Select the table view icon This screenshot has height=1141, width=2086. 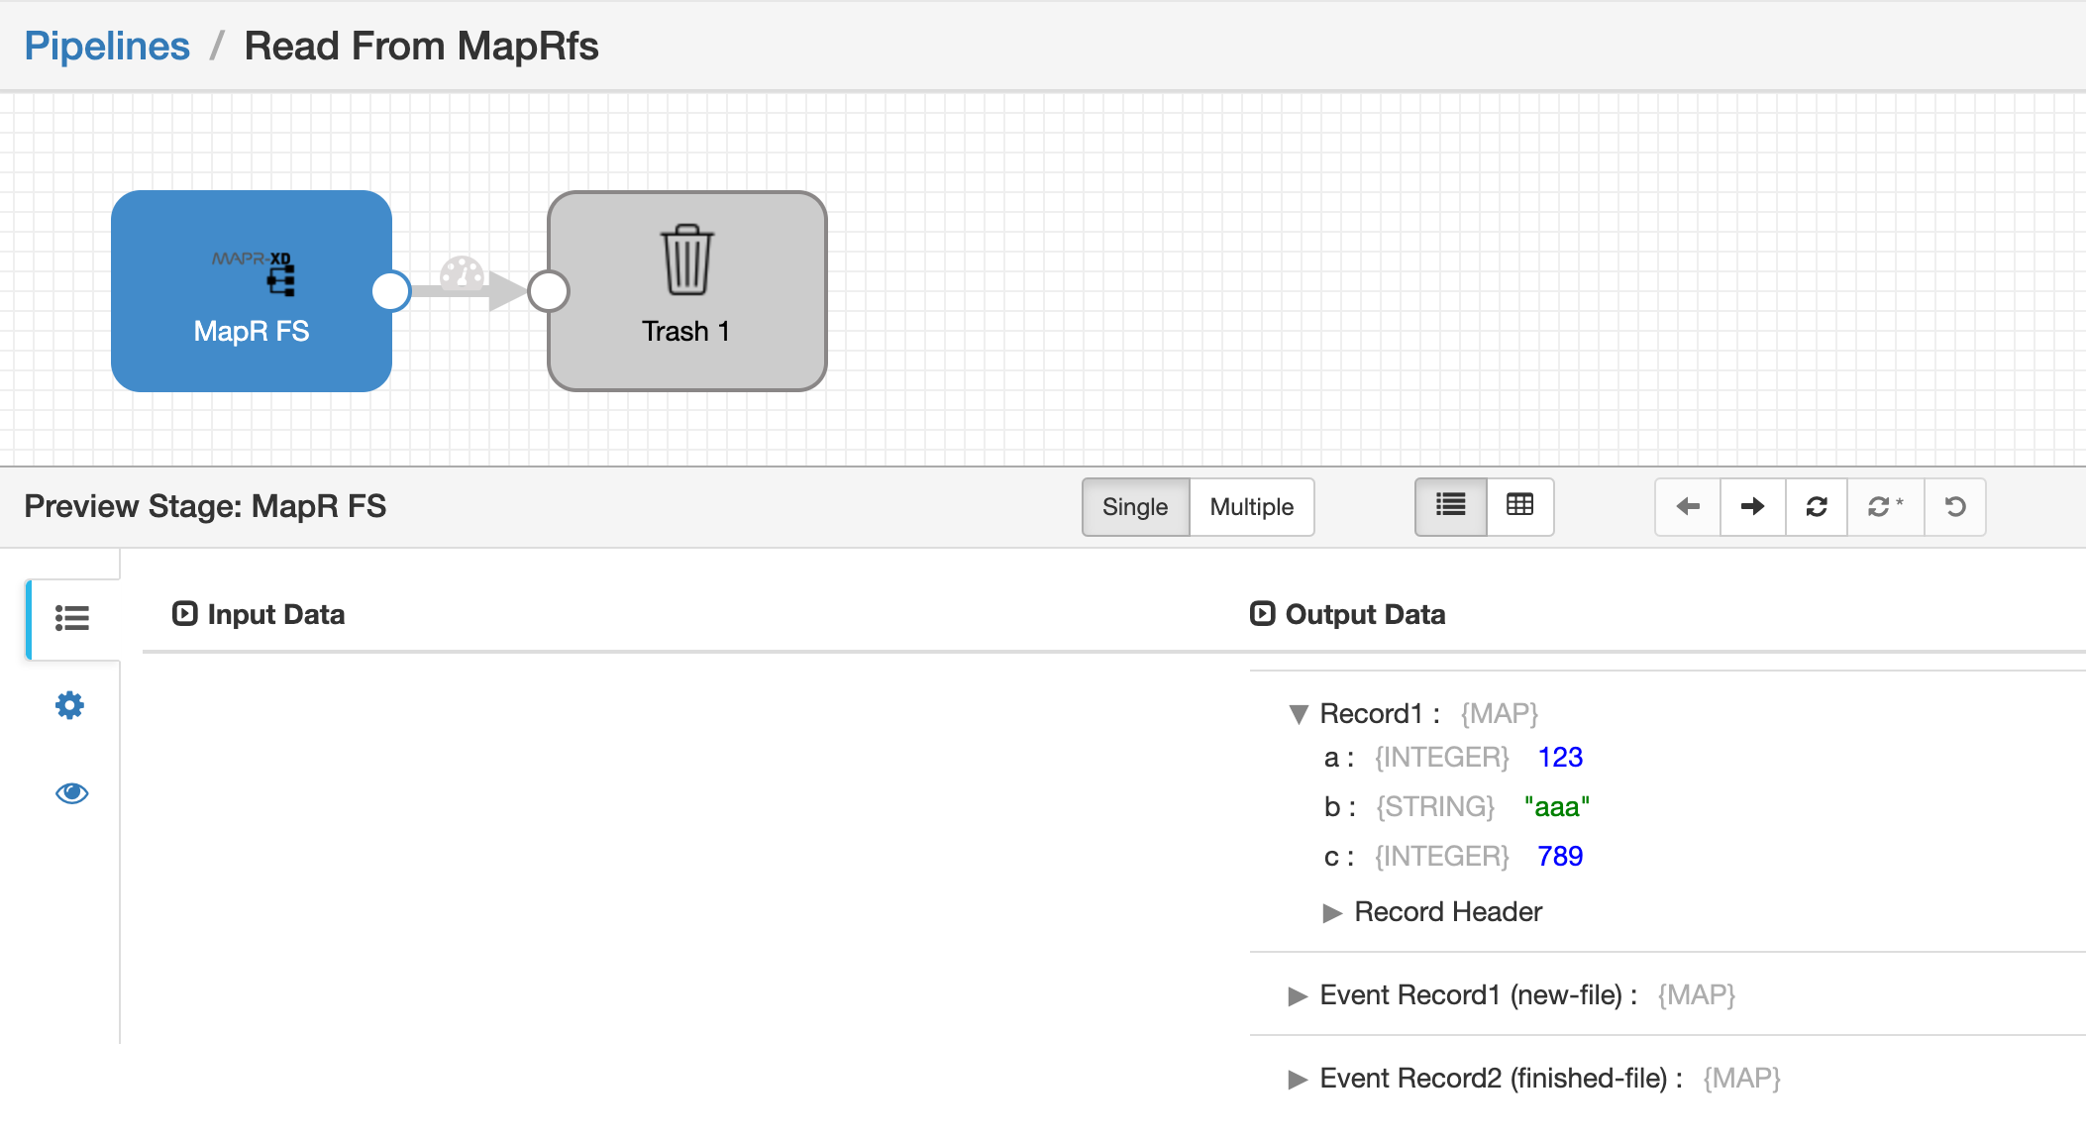click(1520, 506)
